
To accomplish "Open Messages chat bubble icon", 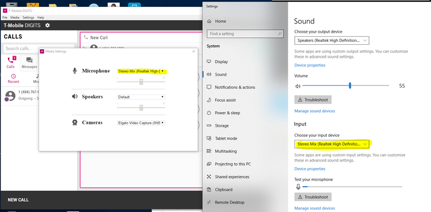I will click(x=29, y=60).
